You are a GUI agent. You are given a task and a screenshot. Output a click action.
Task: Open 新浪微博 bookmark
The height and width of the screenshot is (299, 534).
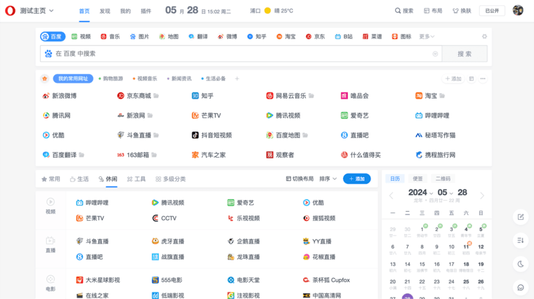59,96
